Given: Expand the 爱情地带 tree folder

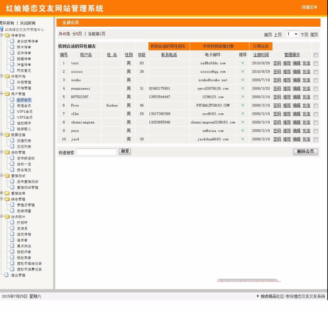Looking at the screenshot, I should coord(1,193).
